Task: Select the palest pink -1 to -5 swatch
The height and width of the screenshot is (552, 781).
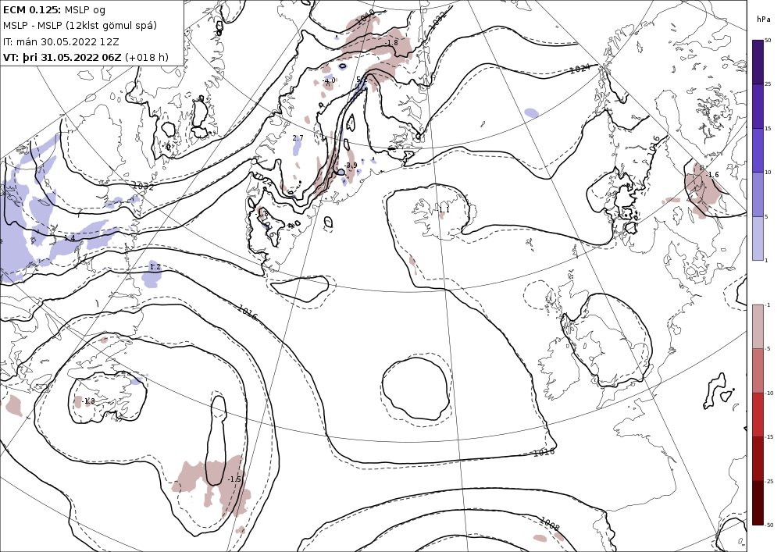Action: (x=758, y=326)
